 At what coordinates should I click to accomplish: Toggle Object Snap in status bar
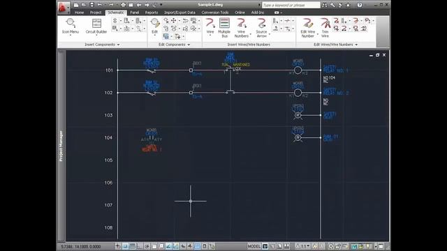click(154, 246)
